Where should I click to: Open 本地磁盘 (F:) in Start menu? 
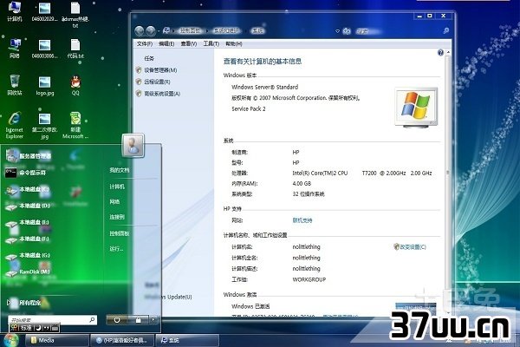pos(28,239)
